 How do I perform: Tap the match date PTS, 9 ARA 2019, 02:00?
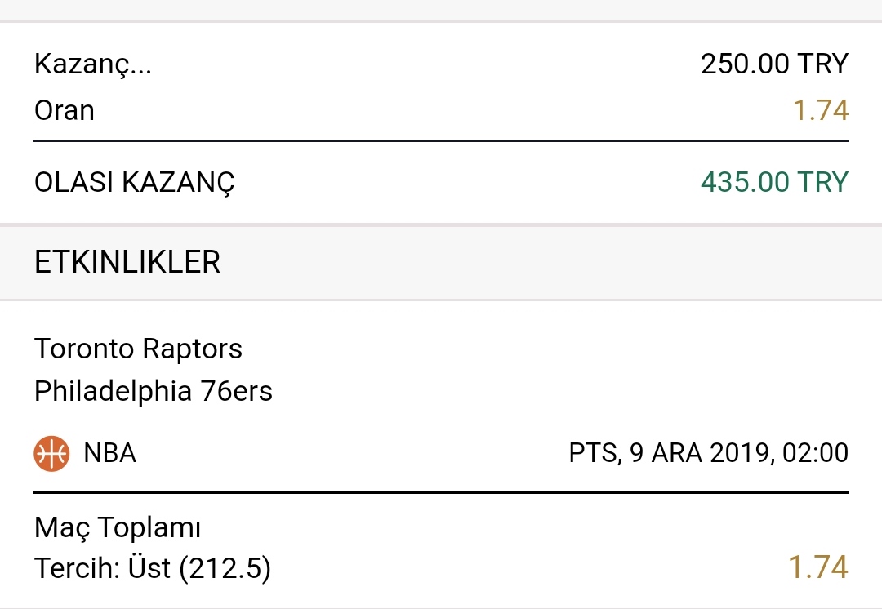point(709,453)
